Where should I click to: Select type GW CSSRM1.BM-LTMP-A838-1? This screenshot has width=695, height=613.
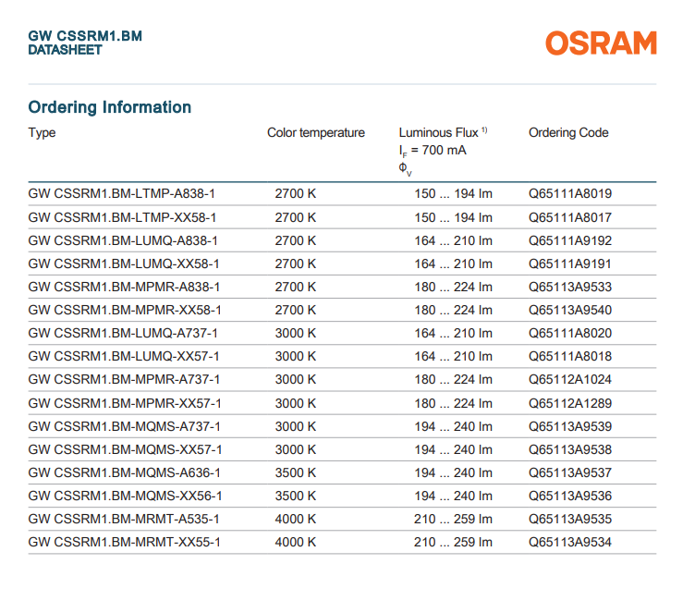pos(121,194)
